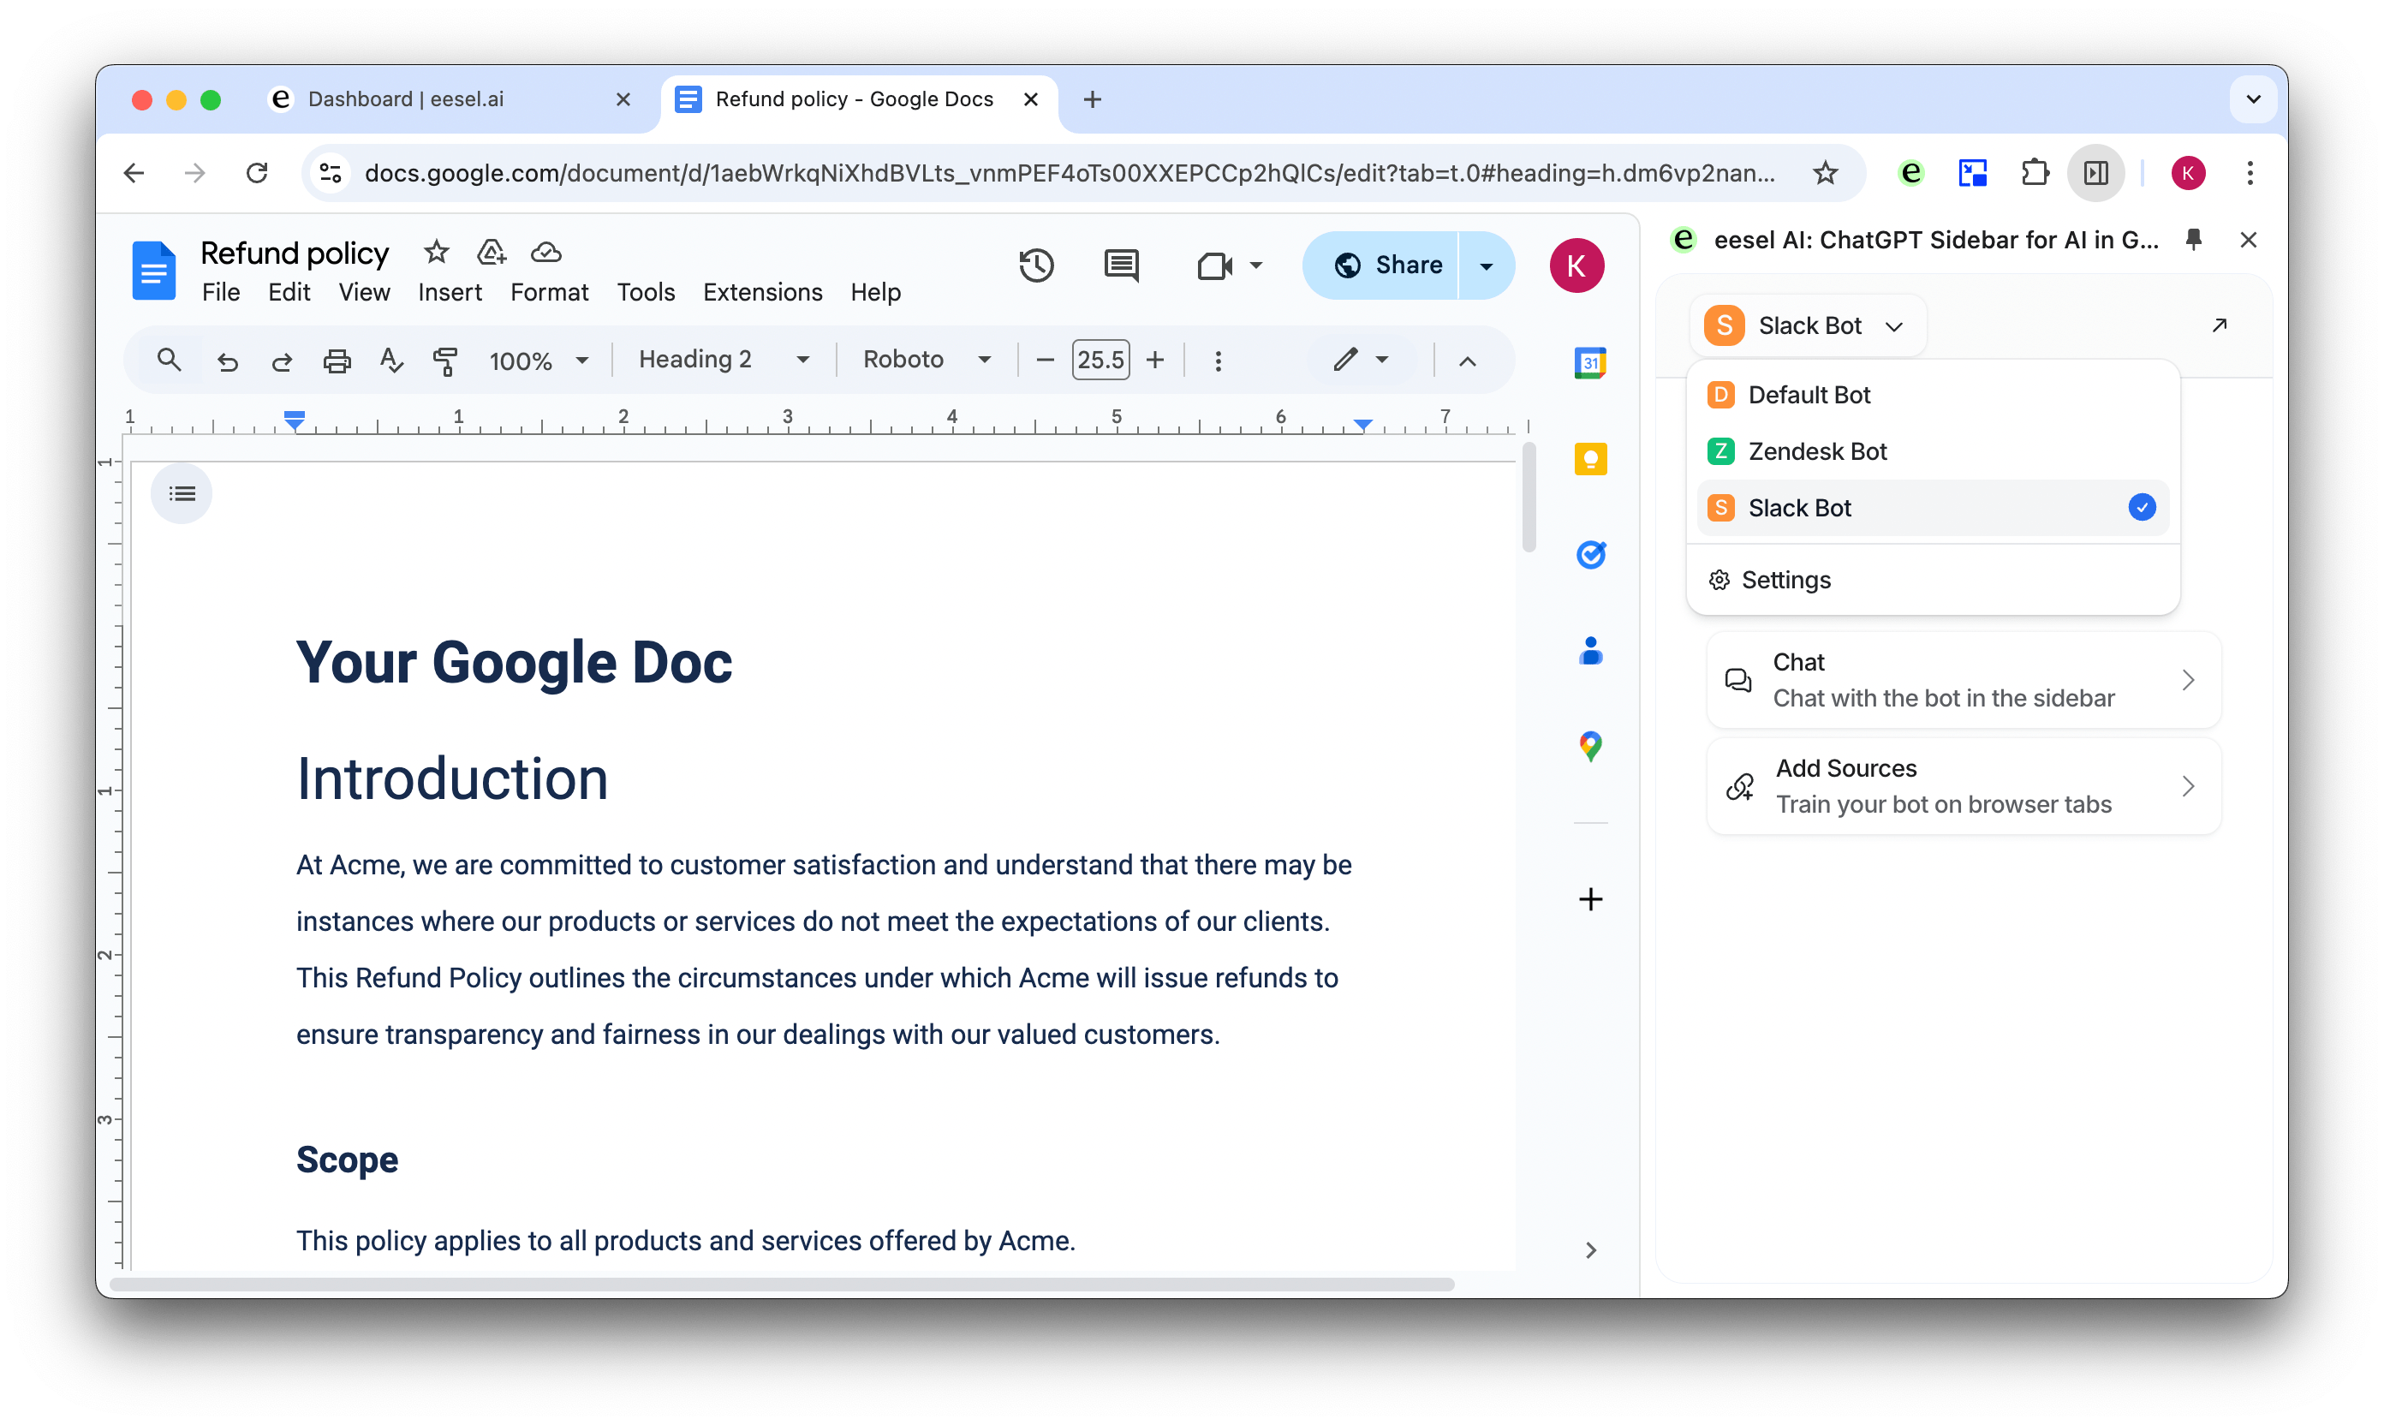Click the undo arrow icon in toolbar
The height and width of the screenshot is (1425, 2384).
(227, 360)
